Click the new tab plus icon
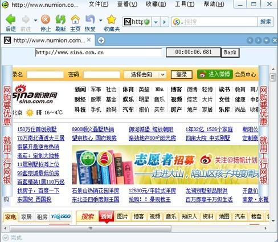Image resolution: width=278 pixels, height=242 pixels. 101,41
